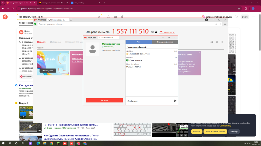
Task: Click the Войти button on Yandex
Action: 245,17
